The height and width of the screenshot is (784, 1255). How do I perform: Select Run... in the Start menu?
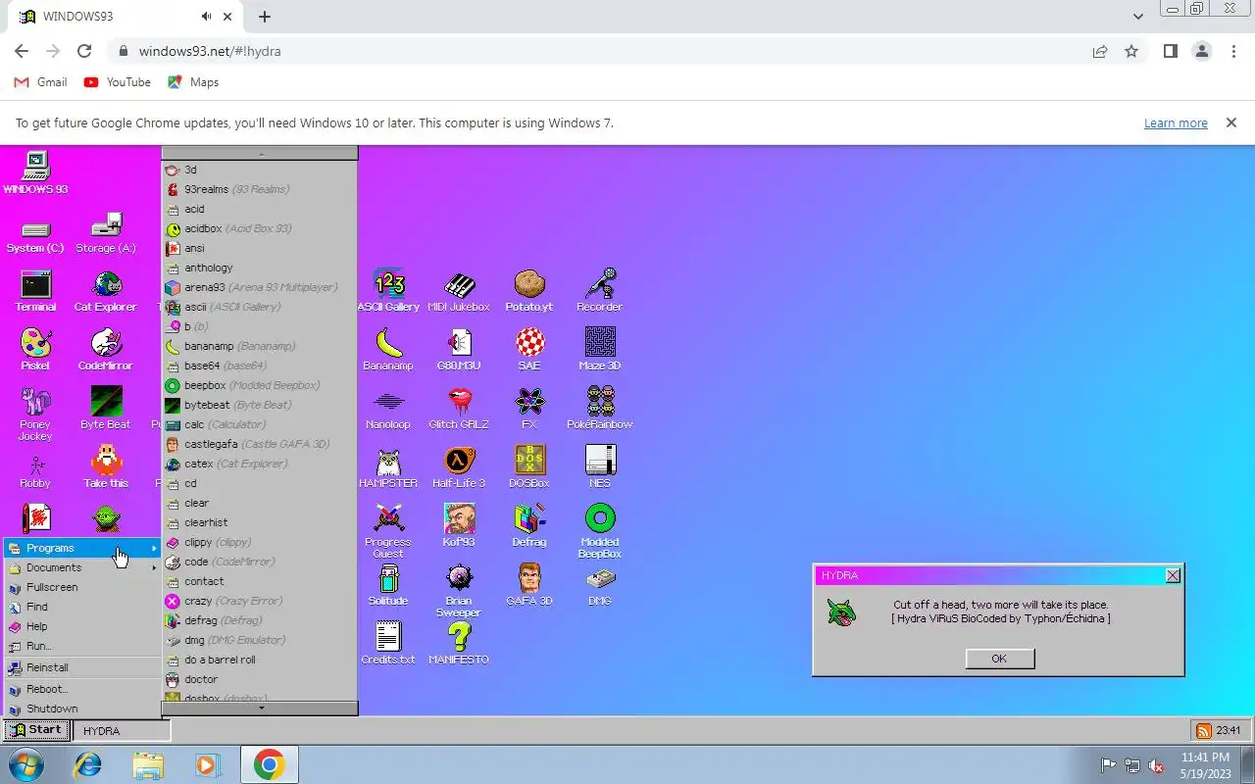(x=82, y=646)
